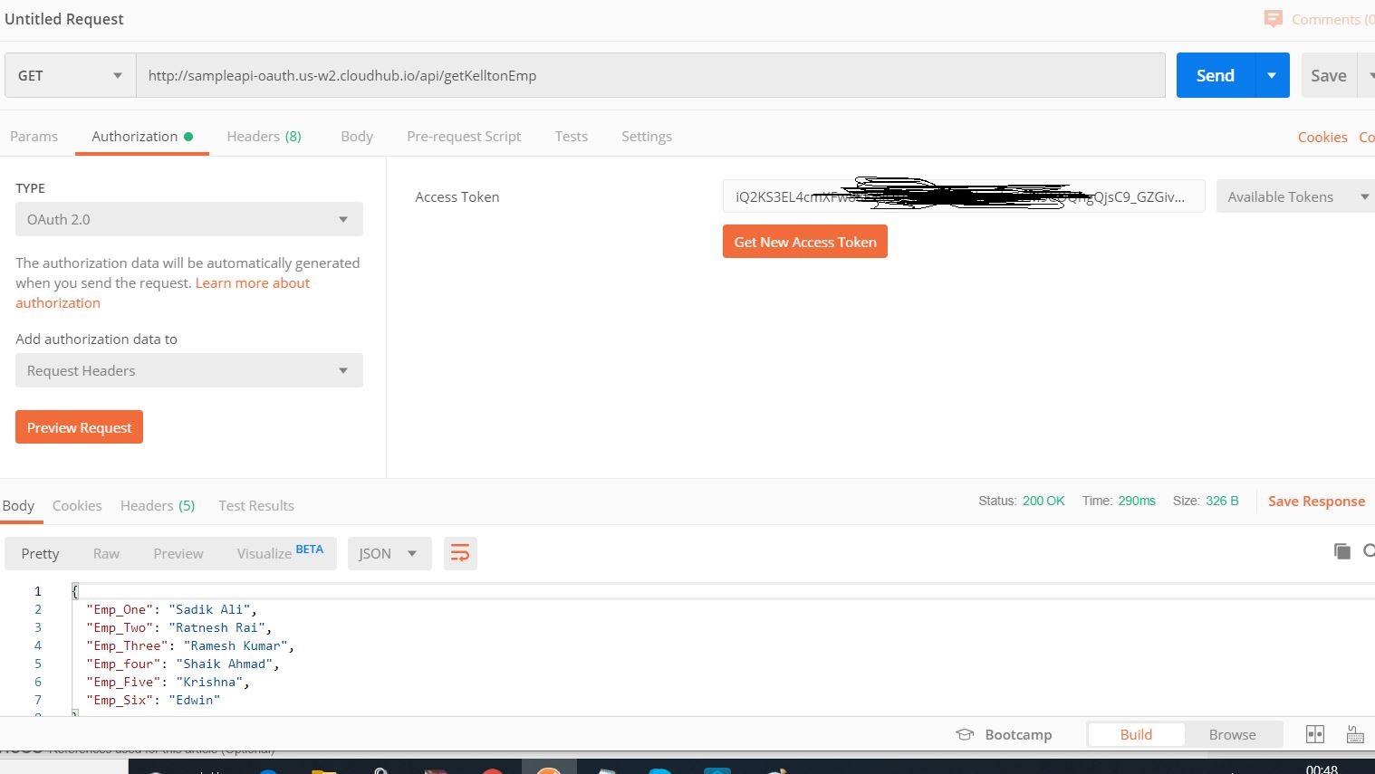Copy the response body using copy icon

tap(1342, 551)
